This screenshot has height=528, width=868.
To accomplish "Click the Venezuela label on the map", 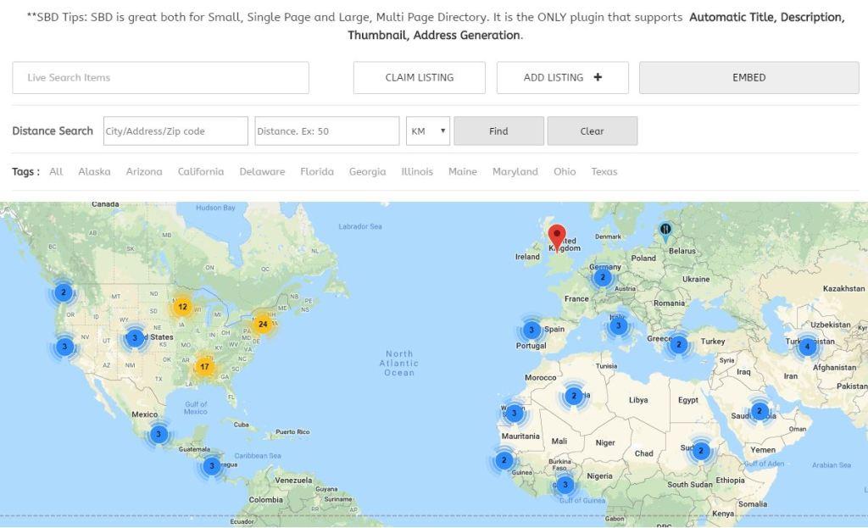I will point(293,480).
